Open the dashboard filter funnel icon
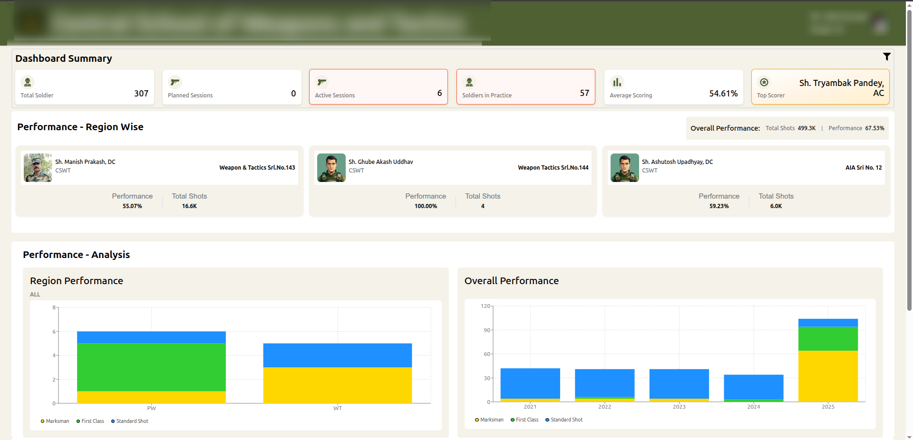This screenshot has height=440, width=913. [886, 57]
